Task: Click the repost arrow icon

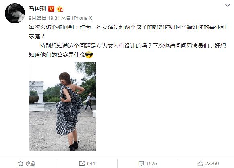Action: (x=82, y=164)
